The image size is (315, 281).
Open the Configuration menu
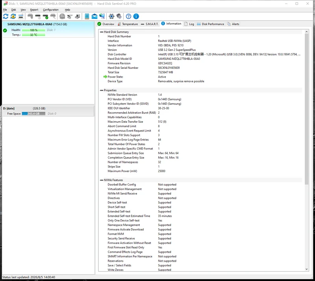pos(51,9)
